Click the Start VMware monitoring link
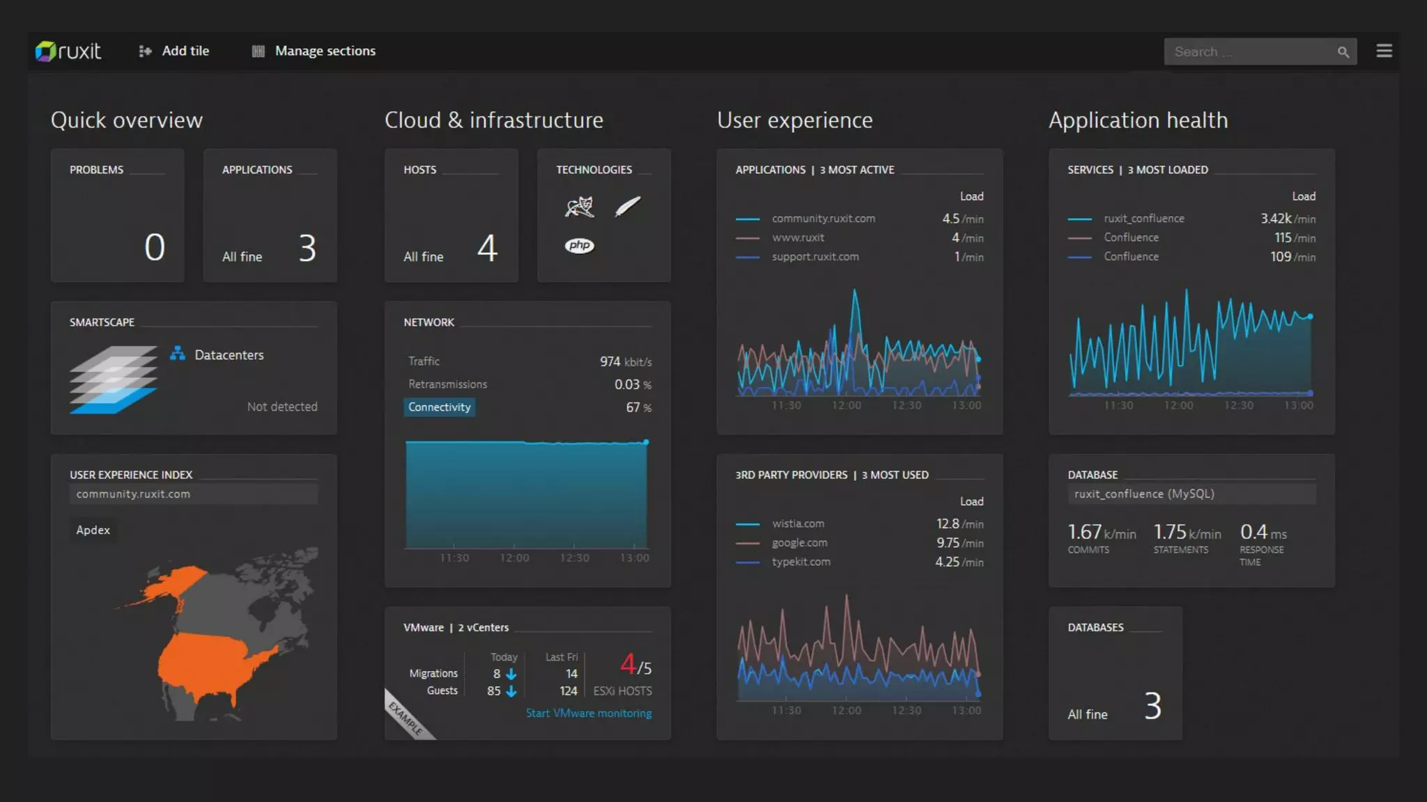The width and height of the screenshot is (1427, 802). tap(589, 713)
